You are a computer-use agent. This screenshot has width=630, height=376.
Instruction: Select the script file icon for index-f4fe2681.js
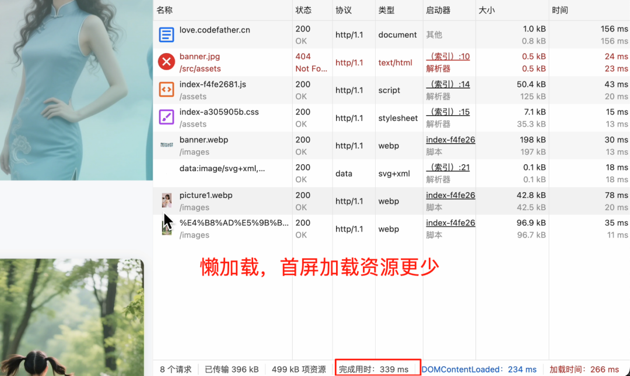coord(166,90)
